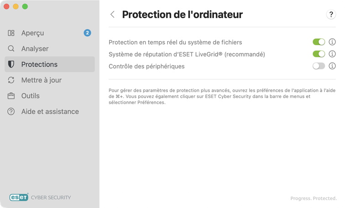The width and height of the screenshot is (345, 208).
Task: Click the Analyser magnifying glass icon
Action: click(11, 49)
